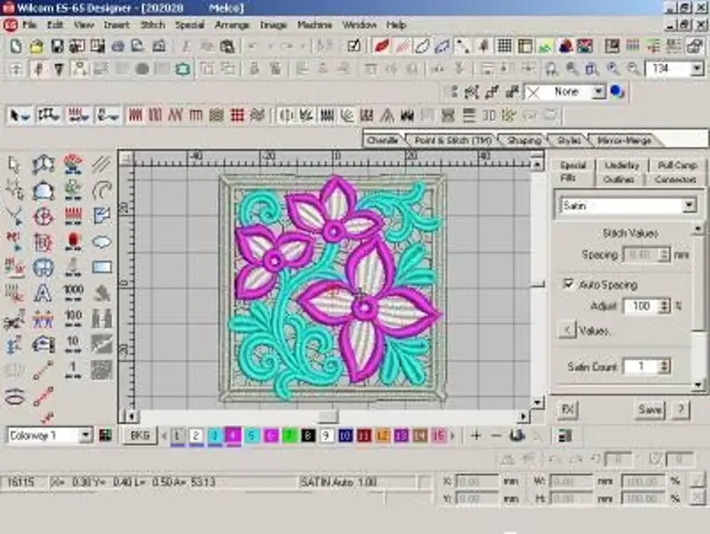Open the Arrange menu

[x=232, y=25]
